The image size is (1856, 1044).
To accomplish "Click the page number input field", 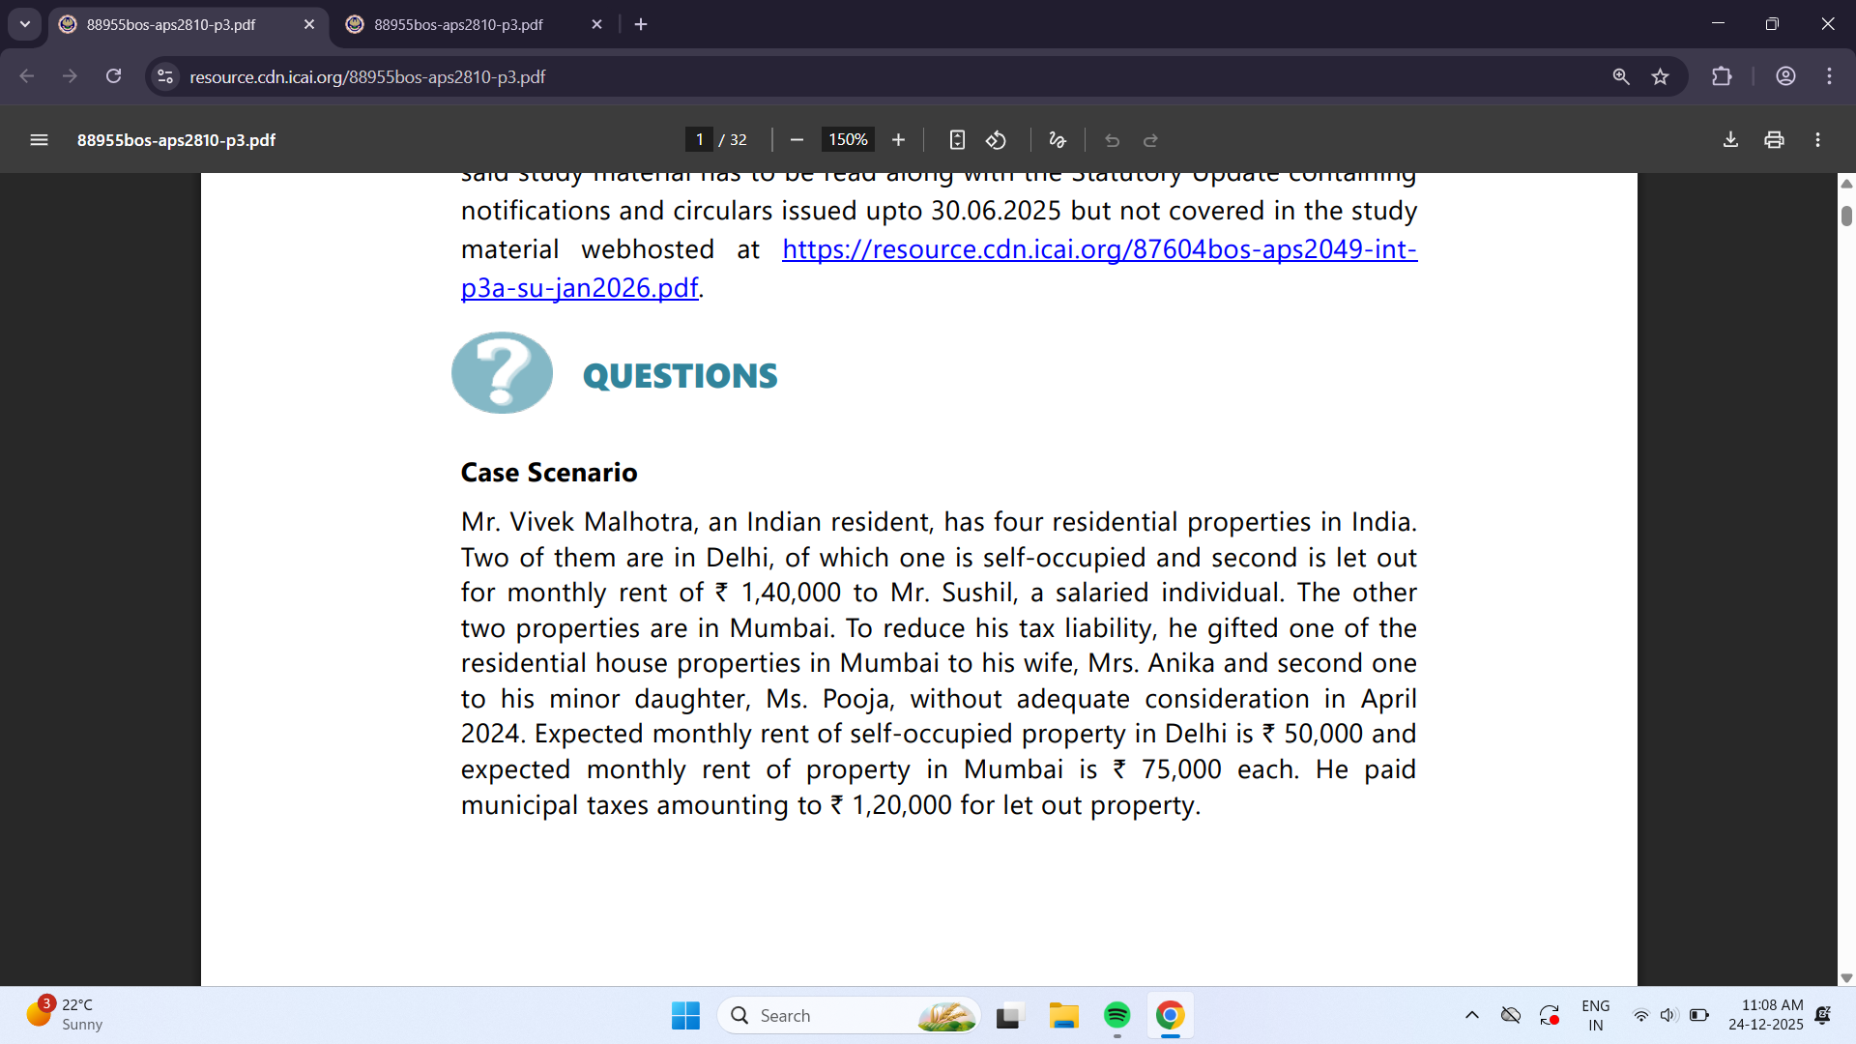I will tap(699, 140).
